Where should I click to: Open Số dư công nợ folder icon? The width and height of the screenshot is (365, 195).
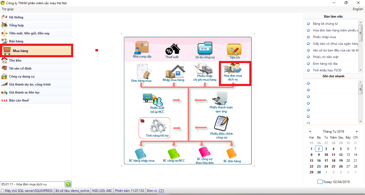(205, 48)
